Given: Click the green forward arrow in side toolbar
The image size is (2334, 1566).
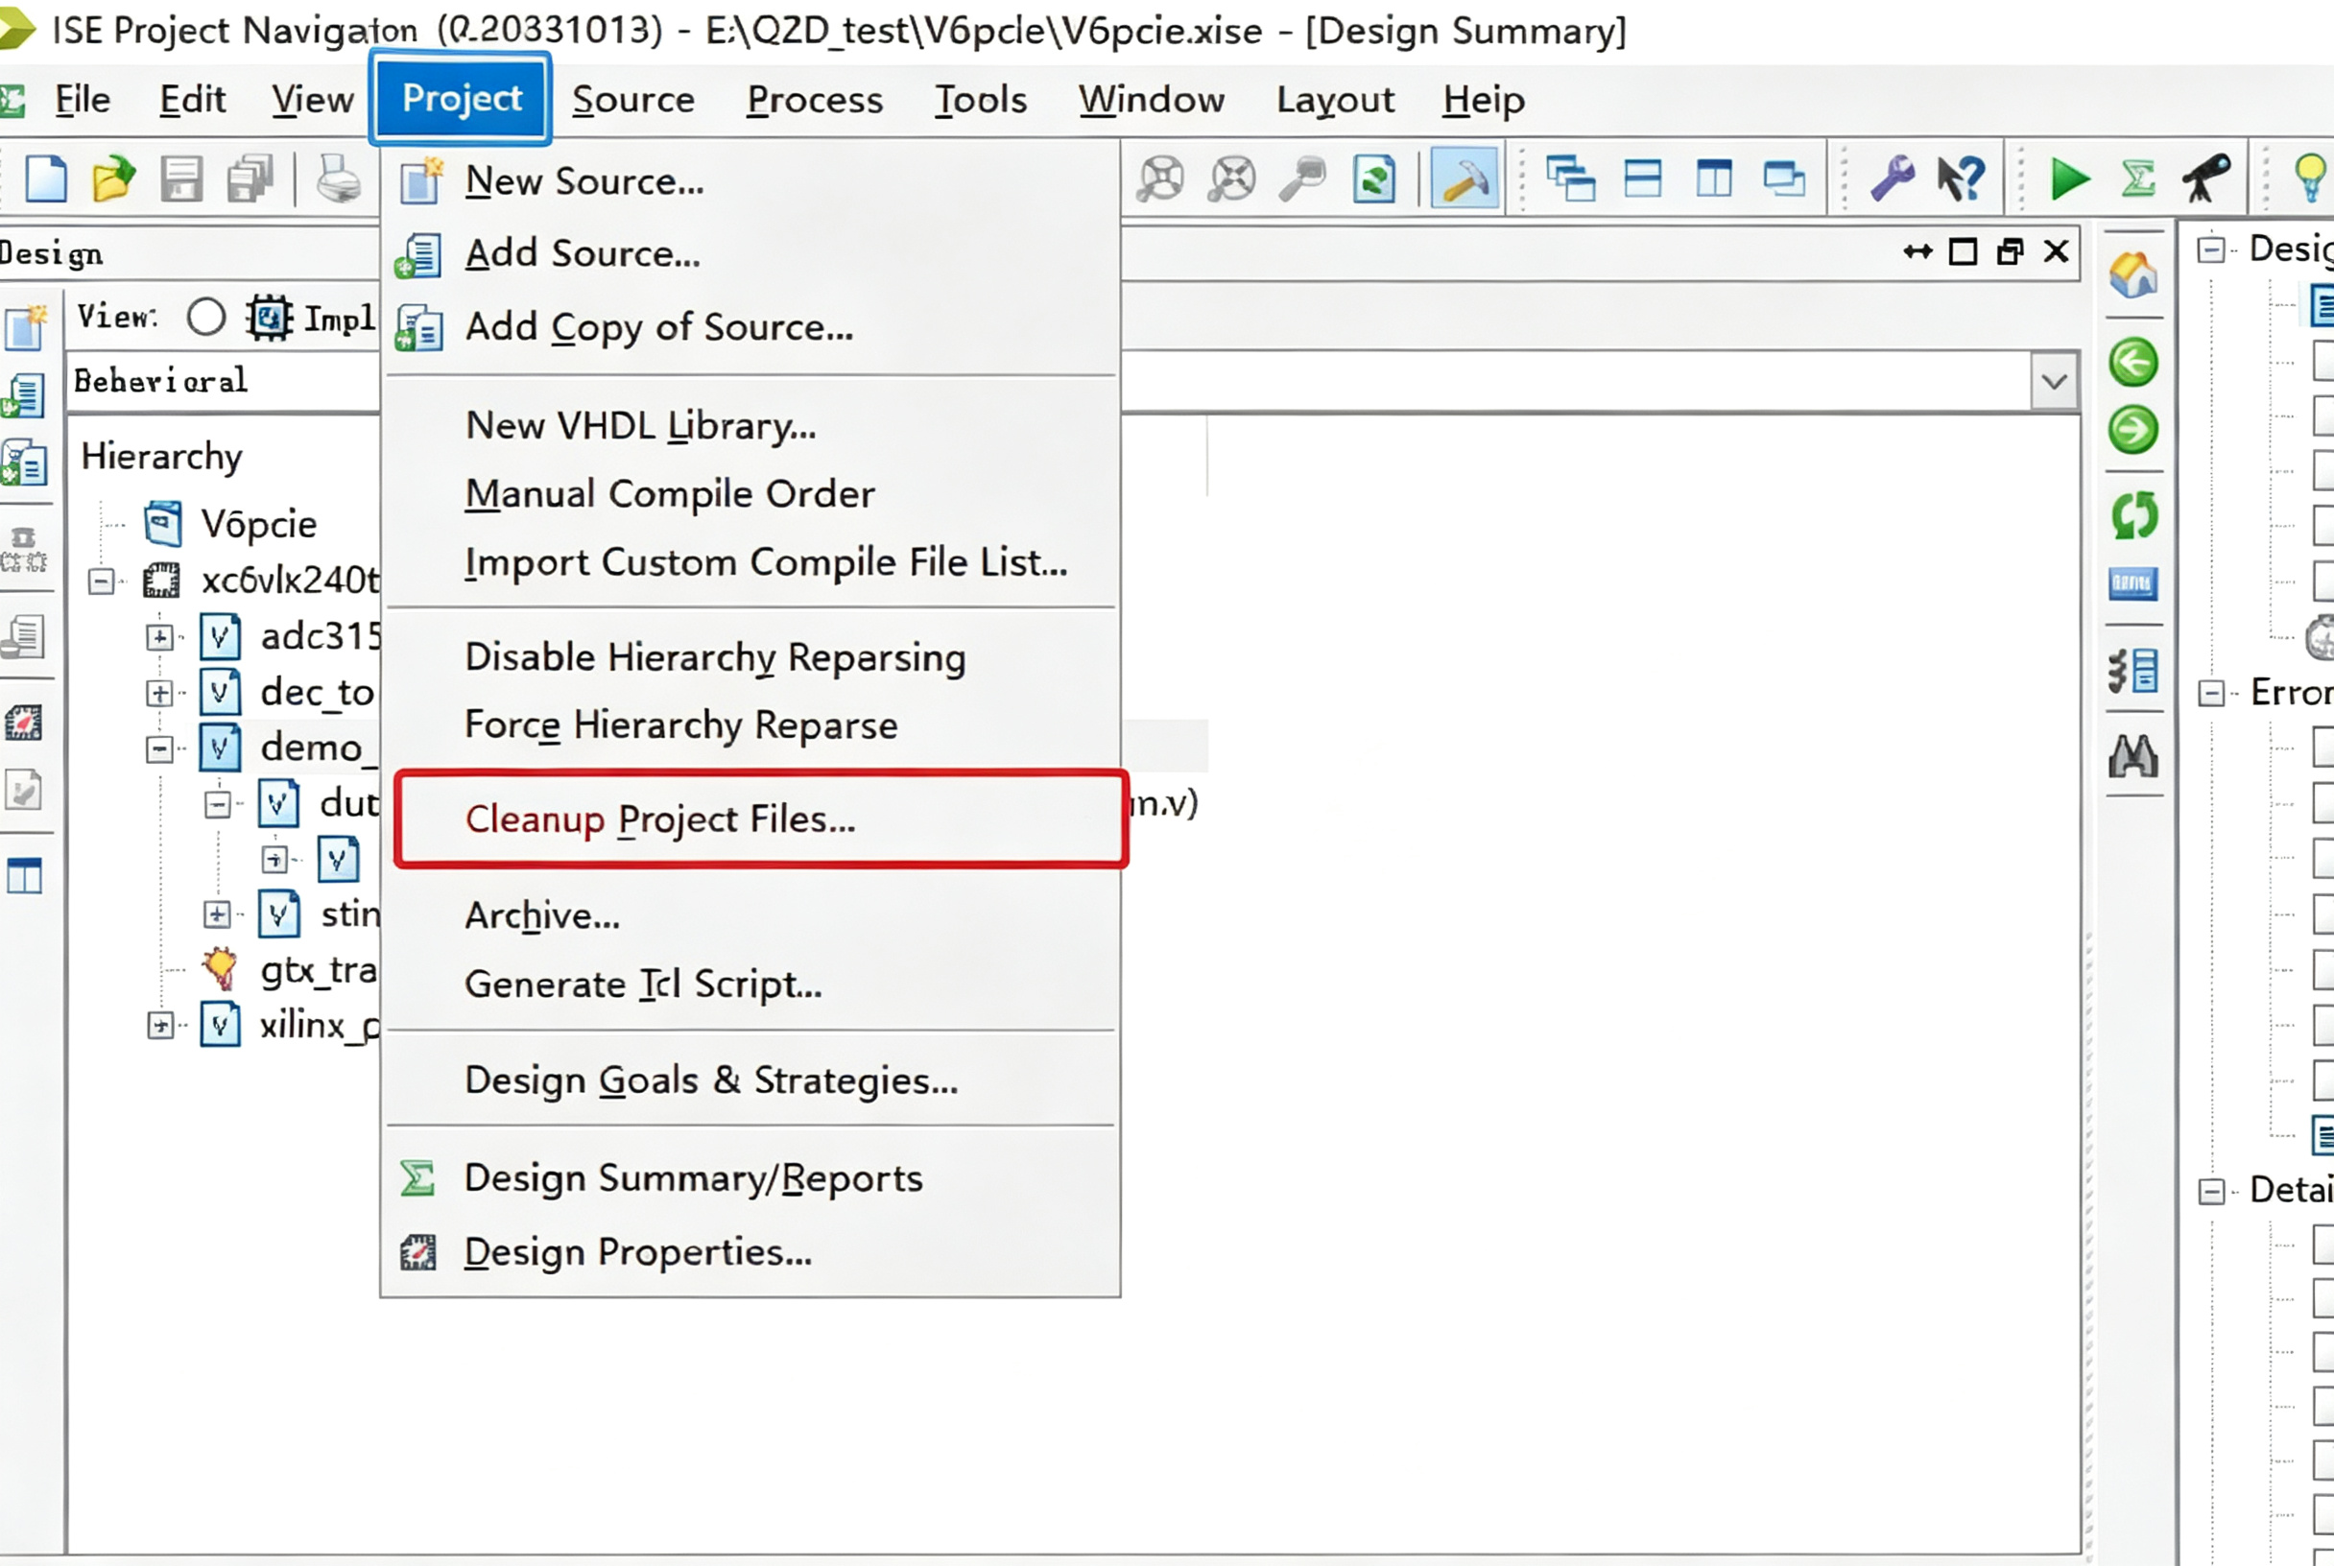Looking at the screenshot, I should point(2132,431).
